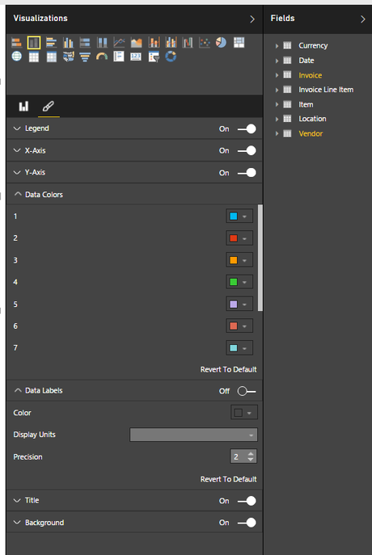372x555 pixels.
Task: Expand the Vendor table in Fields
Action: coord(277,133)
